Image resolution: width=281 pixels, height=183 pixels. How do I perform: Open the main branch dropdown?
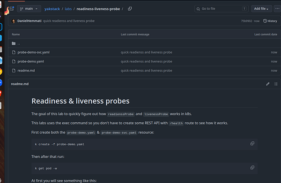point(29,9)
